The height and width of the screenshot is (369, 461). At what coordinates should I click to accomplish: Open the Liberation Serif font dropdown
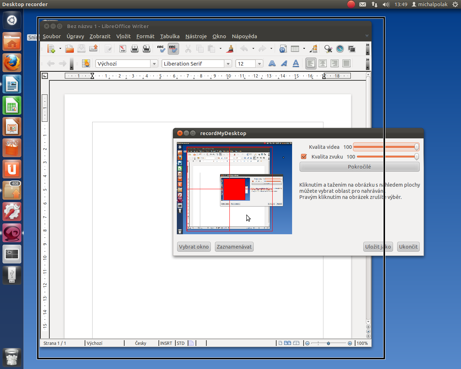coord(228,63)
